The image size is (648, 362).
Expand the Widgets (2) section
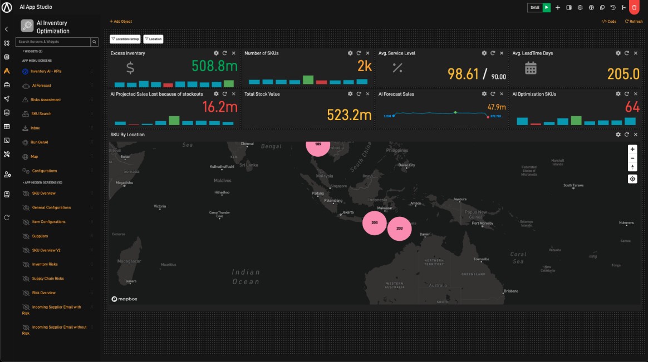pos(32,51)
